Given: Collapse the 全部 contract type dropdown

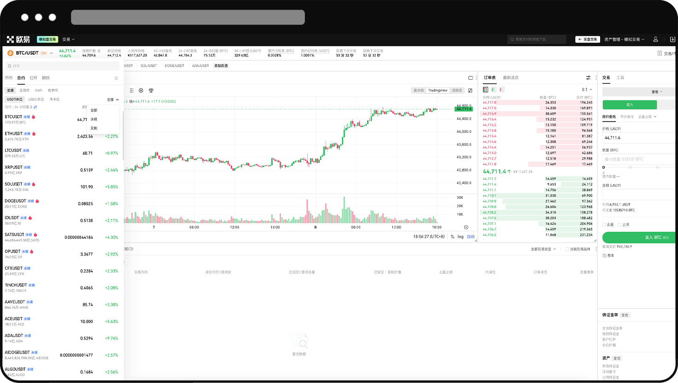Looking at the screenshot, I should point(113,99).
